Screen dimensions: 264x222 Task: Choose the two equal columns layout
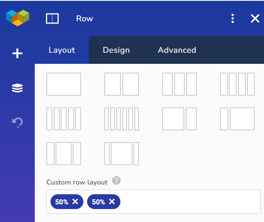pyautogui.click(x=121, y=84)
